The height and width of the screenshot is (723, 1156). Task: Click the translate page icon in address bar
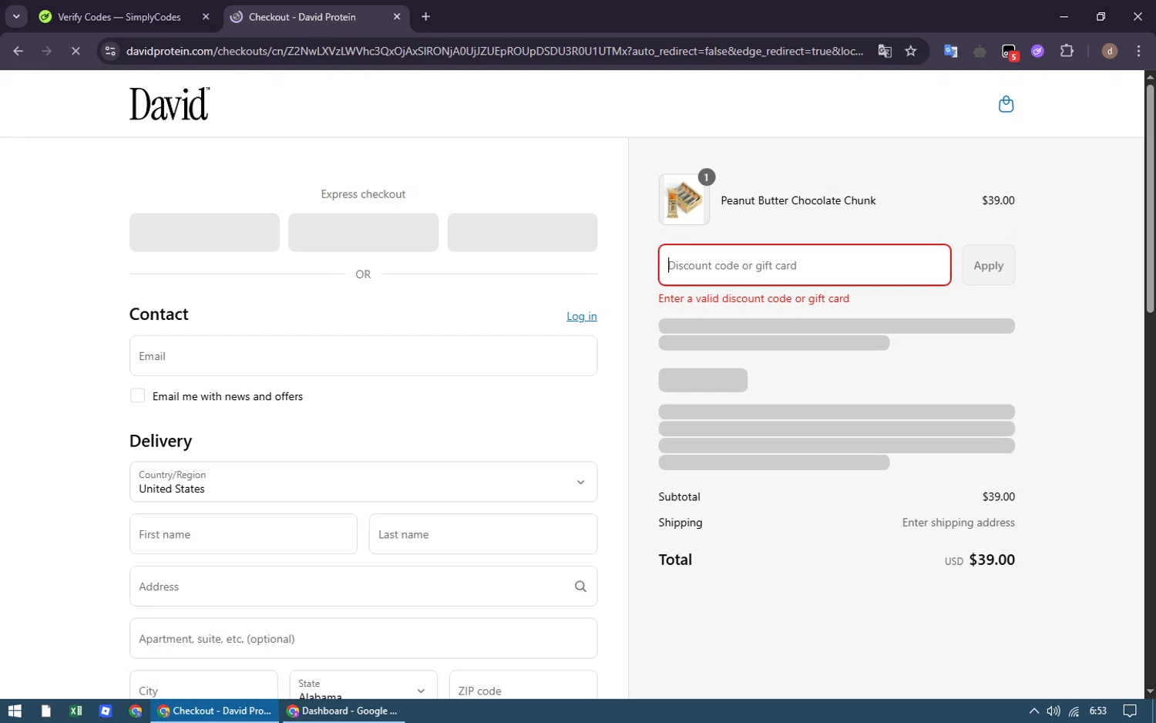(x=885, y=51)
